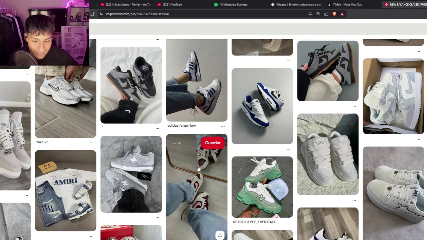
Task: Switch to Soda Stereo Playlist YouTube tab
Action: pos(125,5)
